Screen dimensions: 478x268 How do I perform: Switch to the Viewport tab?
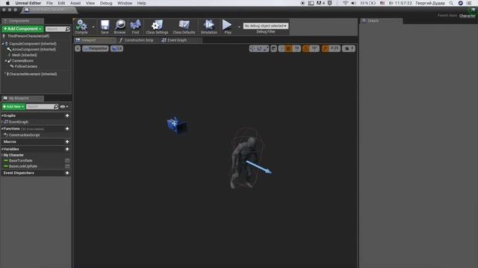pos(95,40)
